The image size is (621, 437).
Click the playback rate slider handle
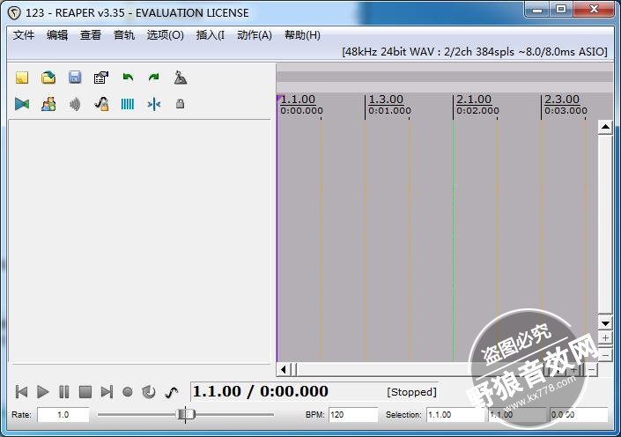coord(186,414)
